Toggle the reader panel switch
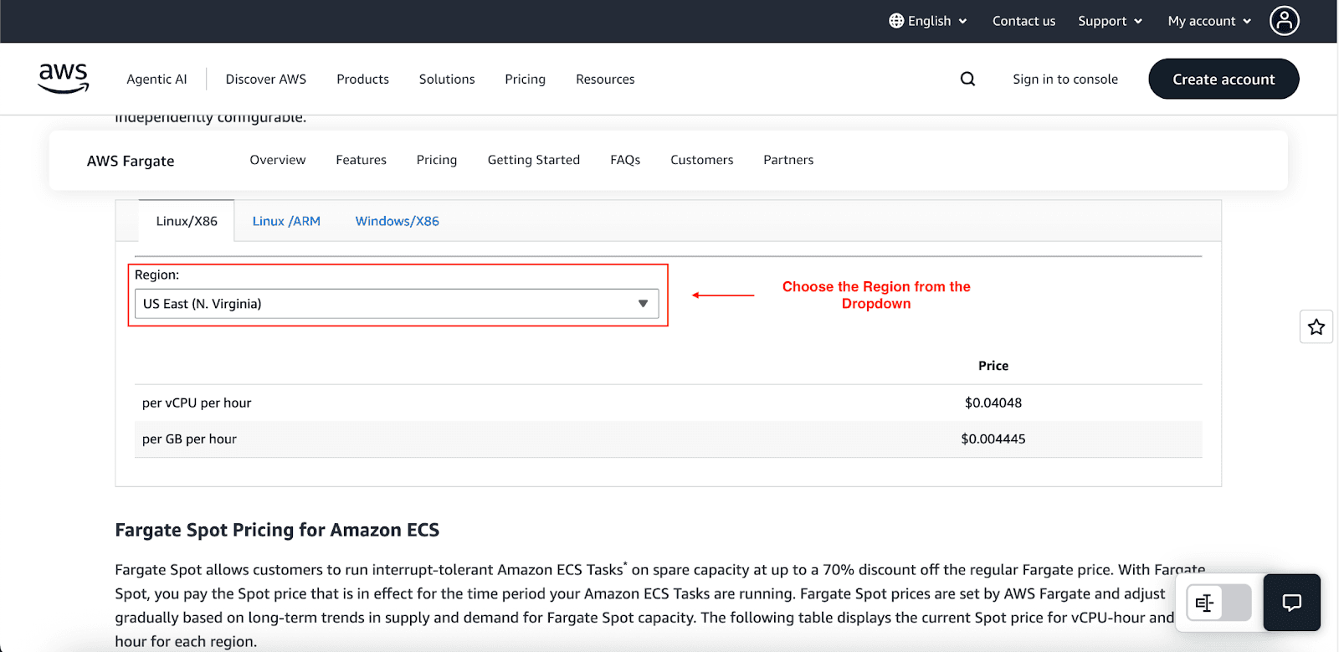This screenshot has width=1339, height=652. point(1218,603)
